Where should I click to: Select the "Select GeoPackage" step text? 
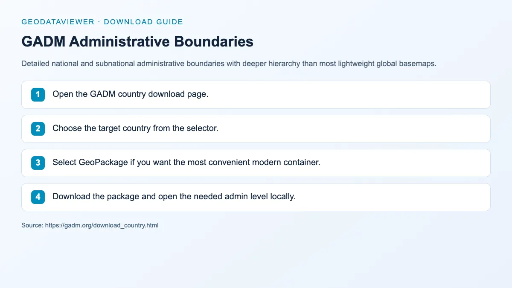[x=186, y=163]
